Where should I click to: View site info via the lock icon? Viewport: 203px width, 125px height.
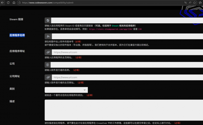pos(20,3)
